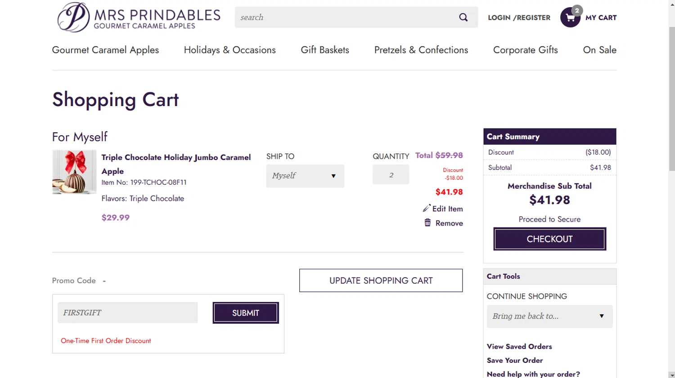The height and width of the screenshot is (378, 675).
Task: Expand the Bring me back to dropdown
Action: tap(549, 316)
